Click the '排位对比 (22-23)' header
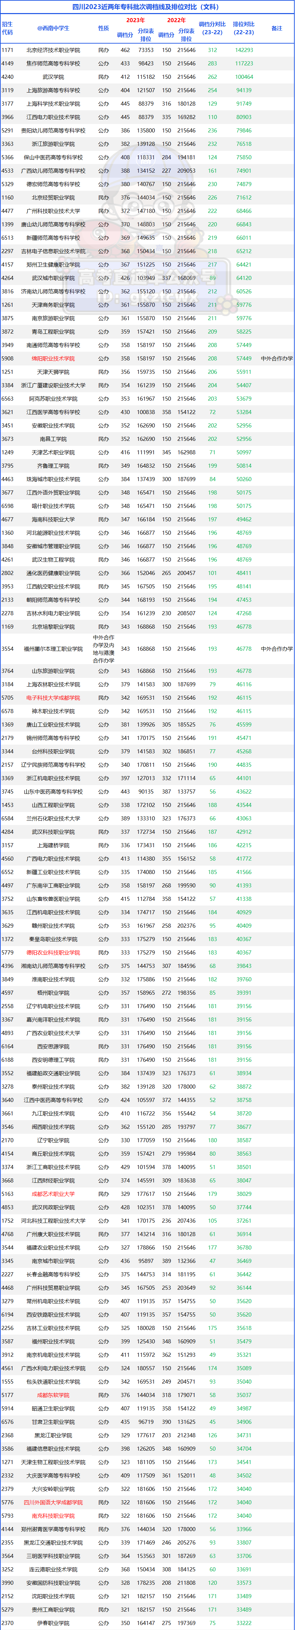295x1630 pixels. tap(244, 28)
